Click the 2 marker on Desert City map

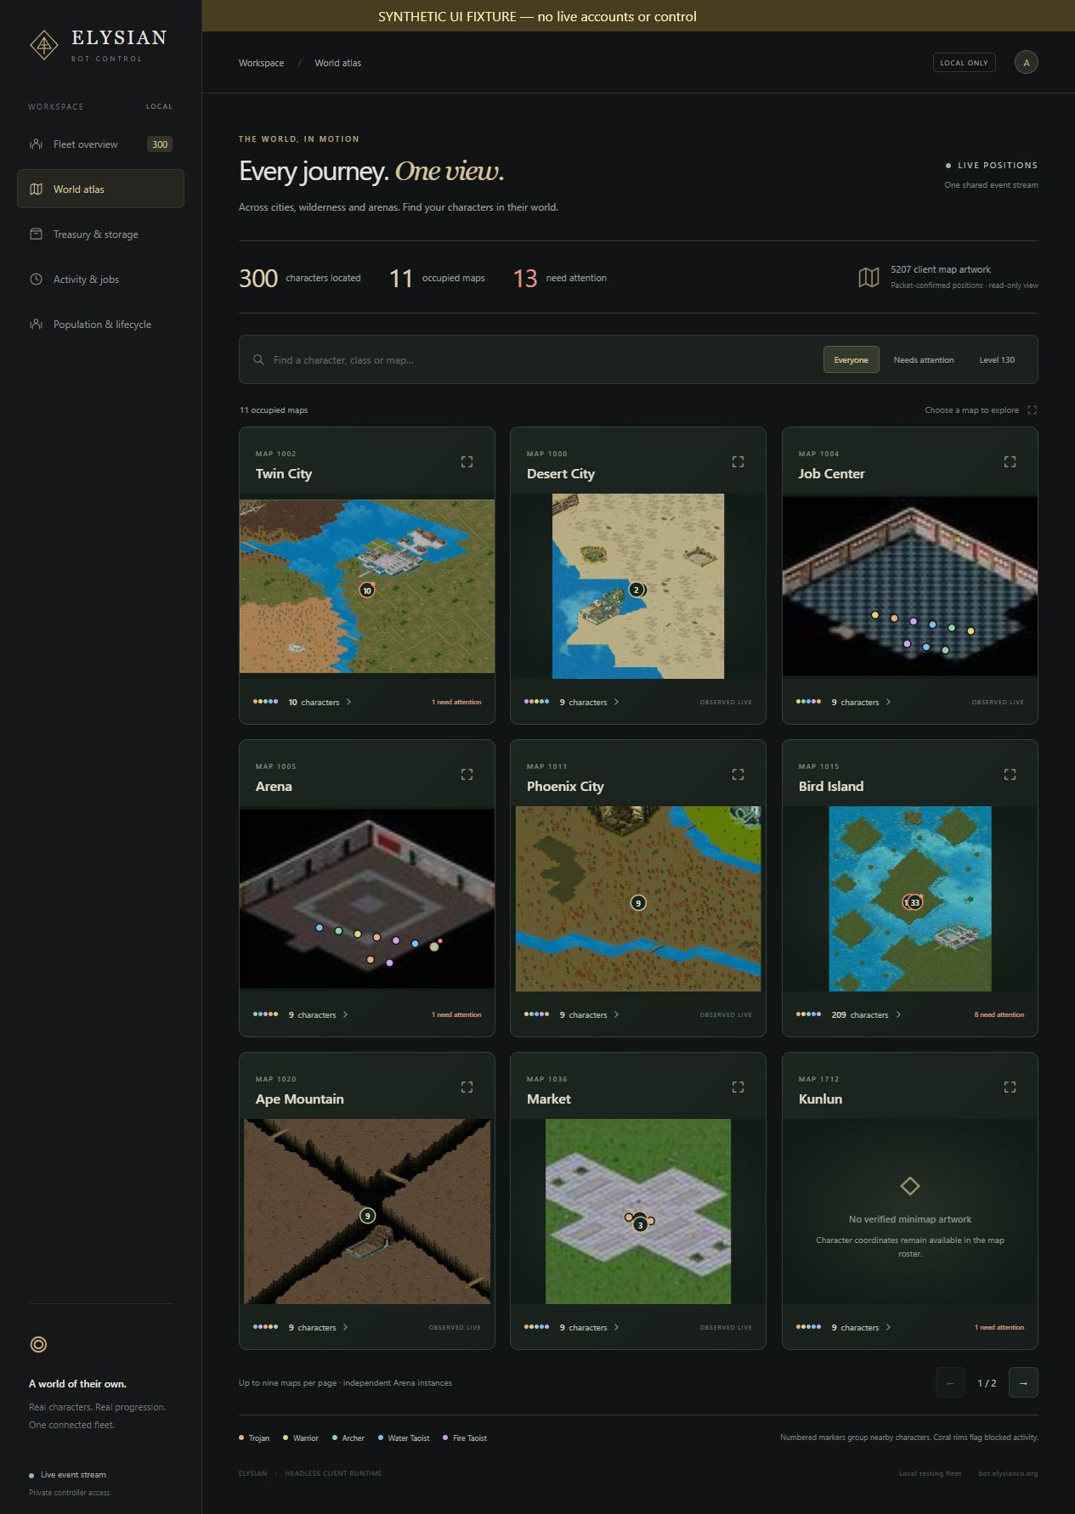click(636, 590)
